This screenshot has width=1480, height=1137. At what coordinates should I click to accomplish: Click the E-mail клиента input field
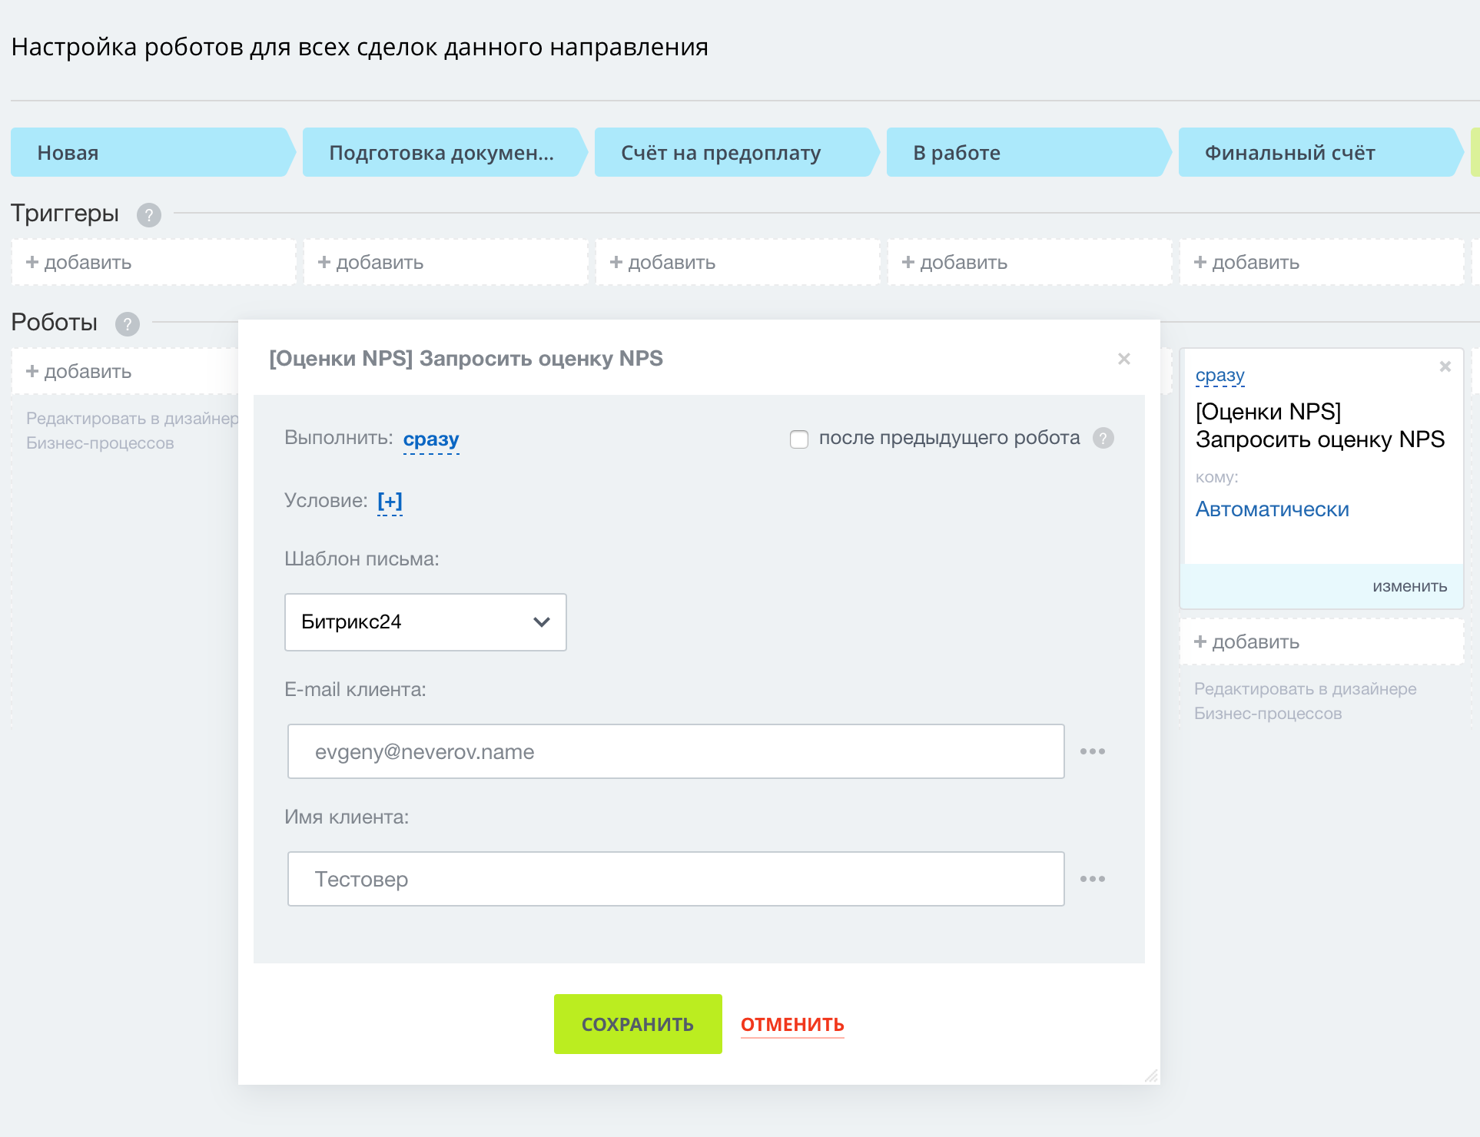(x=675, y=751)
